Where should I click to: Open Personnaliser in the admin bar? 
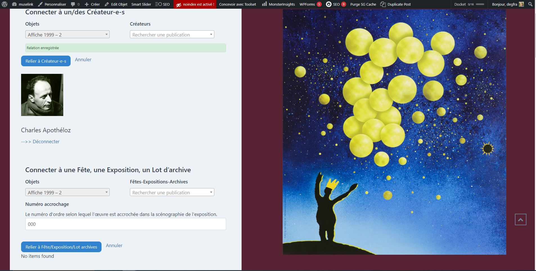(52, 4)
